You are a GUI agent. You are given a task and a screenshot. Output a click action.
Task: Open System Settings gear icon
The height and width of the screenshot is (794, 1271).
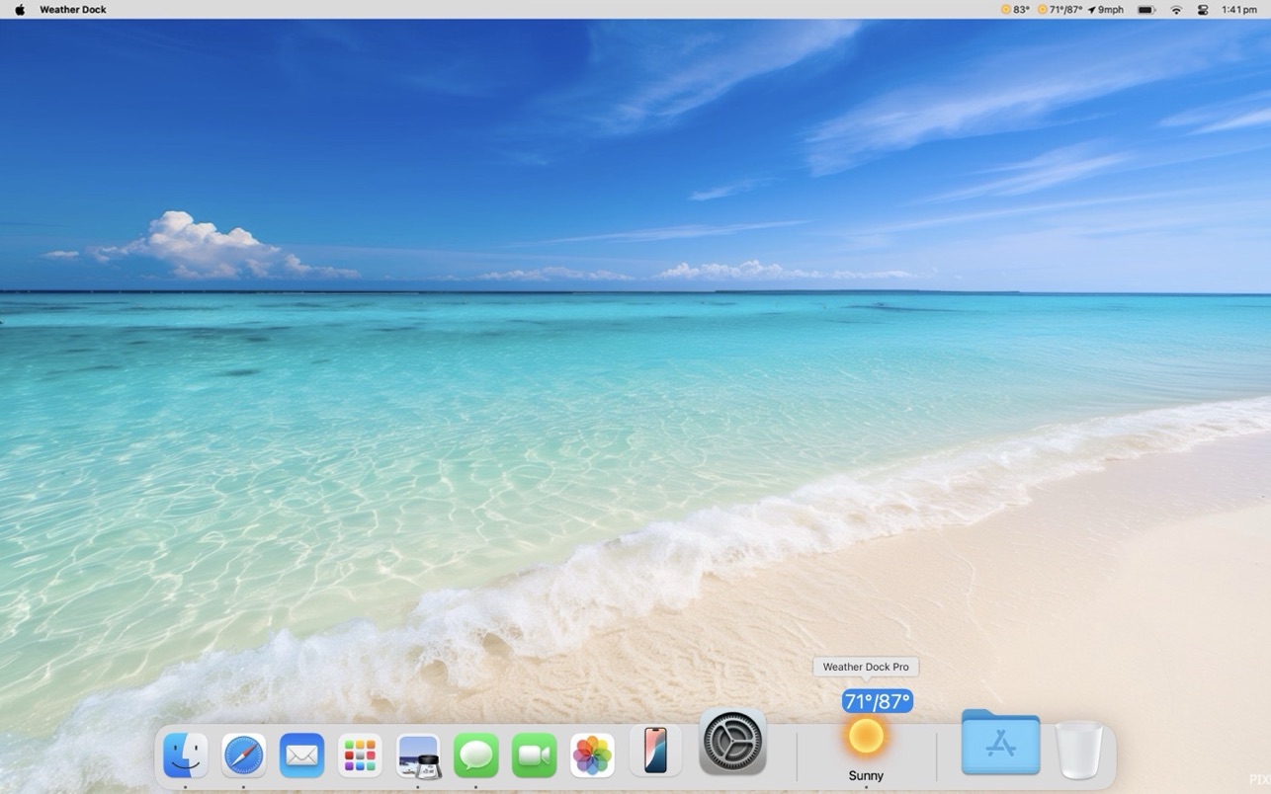point(732,741)
